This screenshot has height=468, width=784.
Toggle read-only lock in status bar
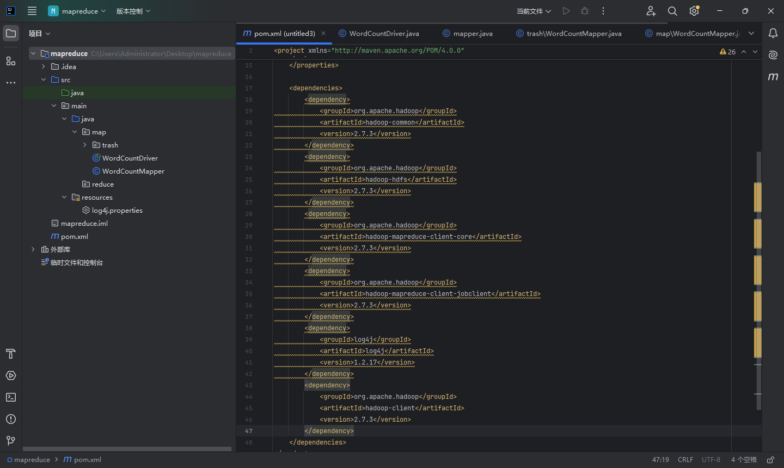click(770, 460)
